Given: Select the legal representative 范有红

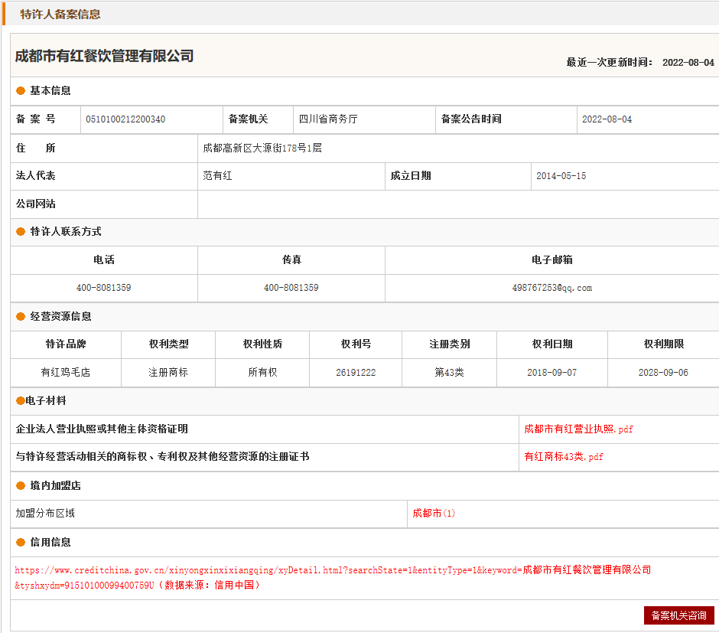Looking at the screenshot, I should 217,176.
